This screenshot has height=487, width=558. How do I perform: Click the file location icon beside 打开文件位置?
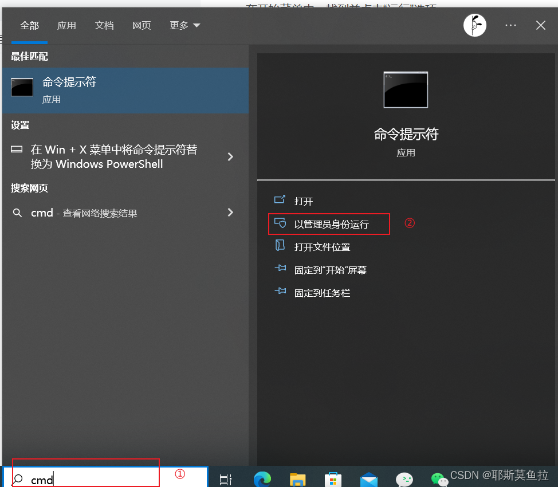point(280,245)
